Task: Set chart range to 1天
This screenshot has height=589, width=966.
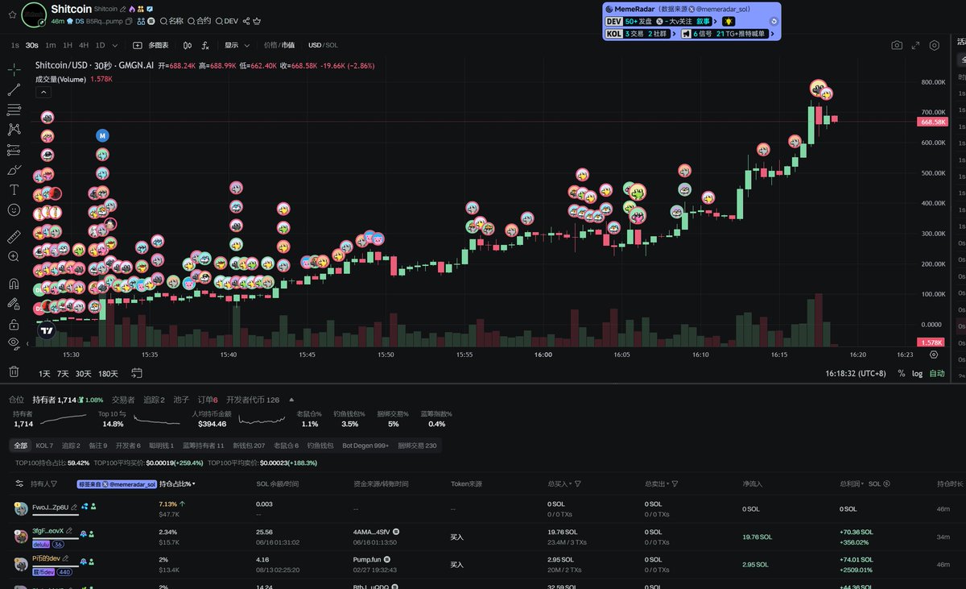Action: tap(44, 374)
